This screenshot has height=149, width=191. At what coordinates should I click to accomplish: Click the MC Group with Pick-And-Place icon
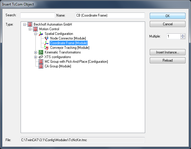41,62
